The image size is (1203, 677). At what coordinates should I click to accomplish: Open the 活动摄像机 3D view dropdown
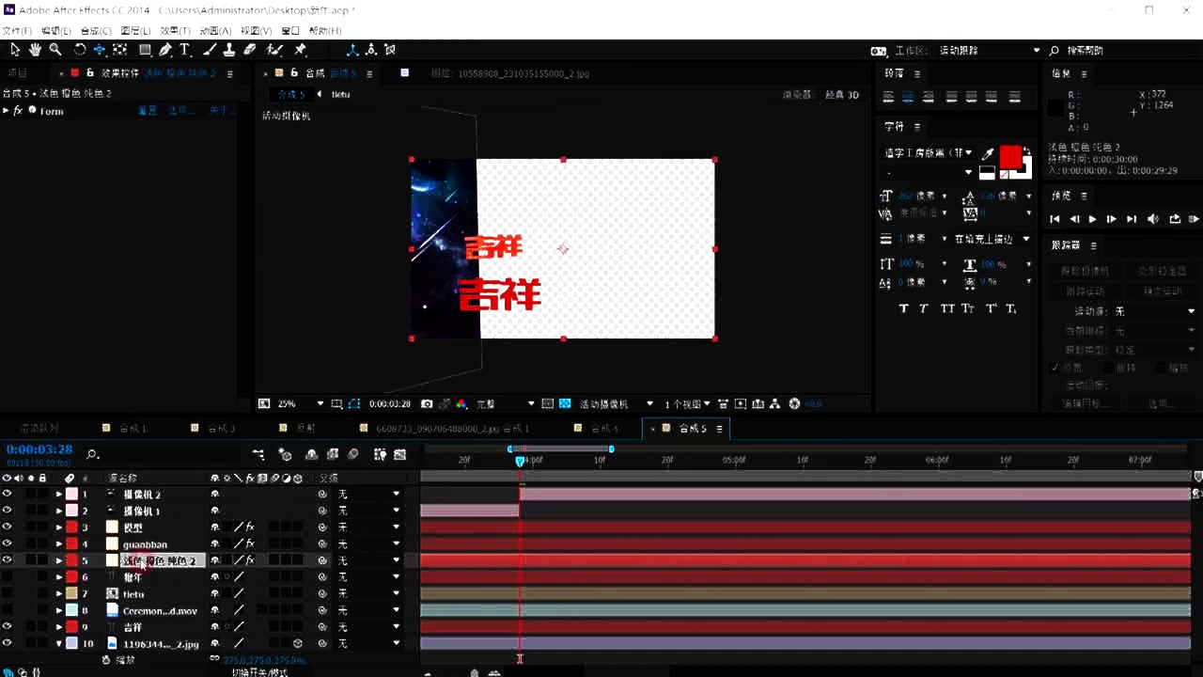[x=617, y=403]
